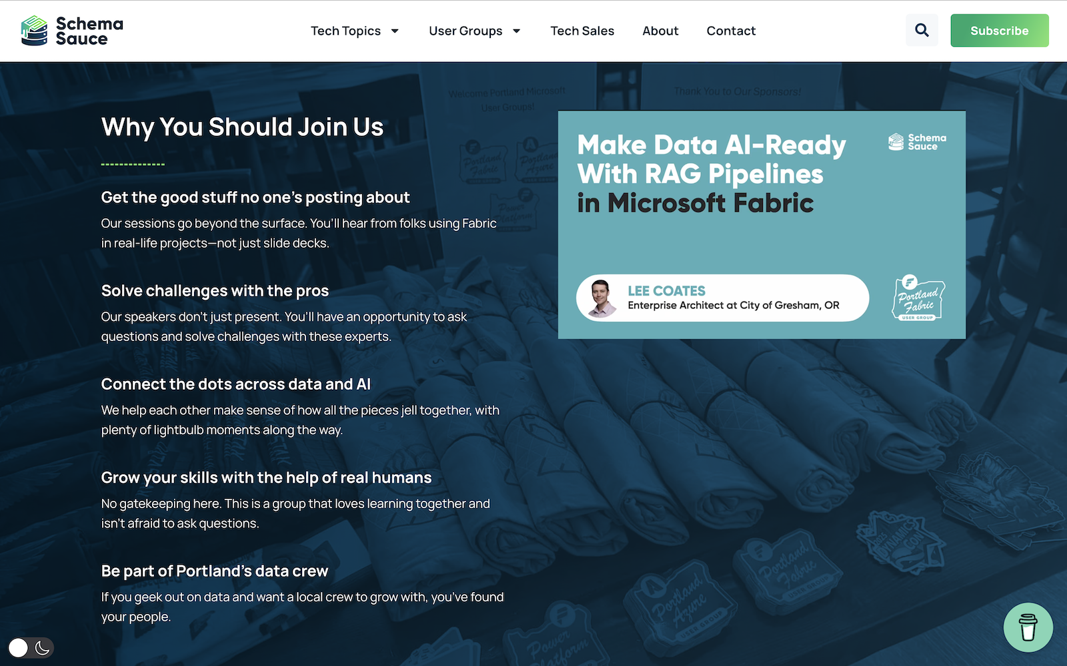Viewport: 1067px width, 666px height.
Task: Open the search magnifier icon
Action: point(922,31)
